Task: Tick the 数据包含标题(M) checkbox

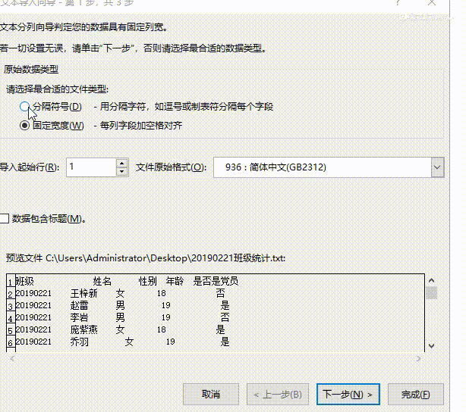Action: pos(4,219)
